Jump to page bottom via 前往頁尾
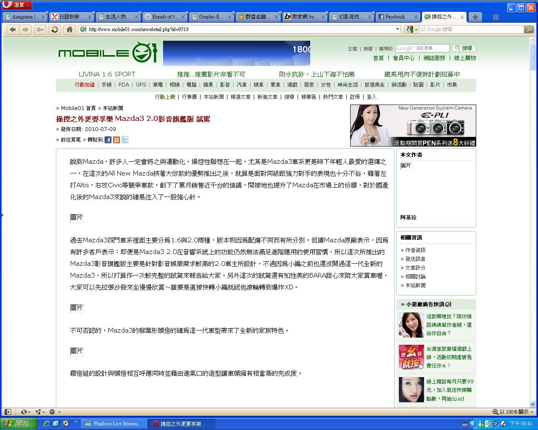The height and width of the screenshot is (430, 538). click(x=71, y=140)
